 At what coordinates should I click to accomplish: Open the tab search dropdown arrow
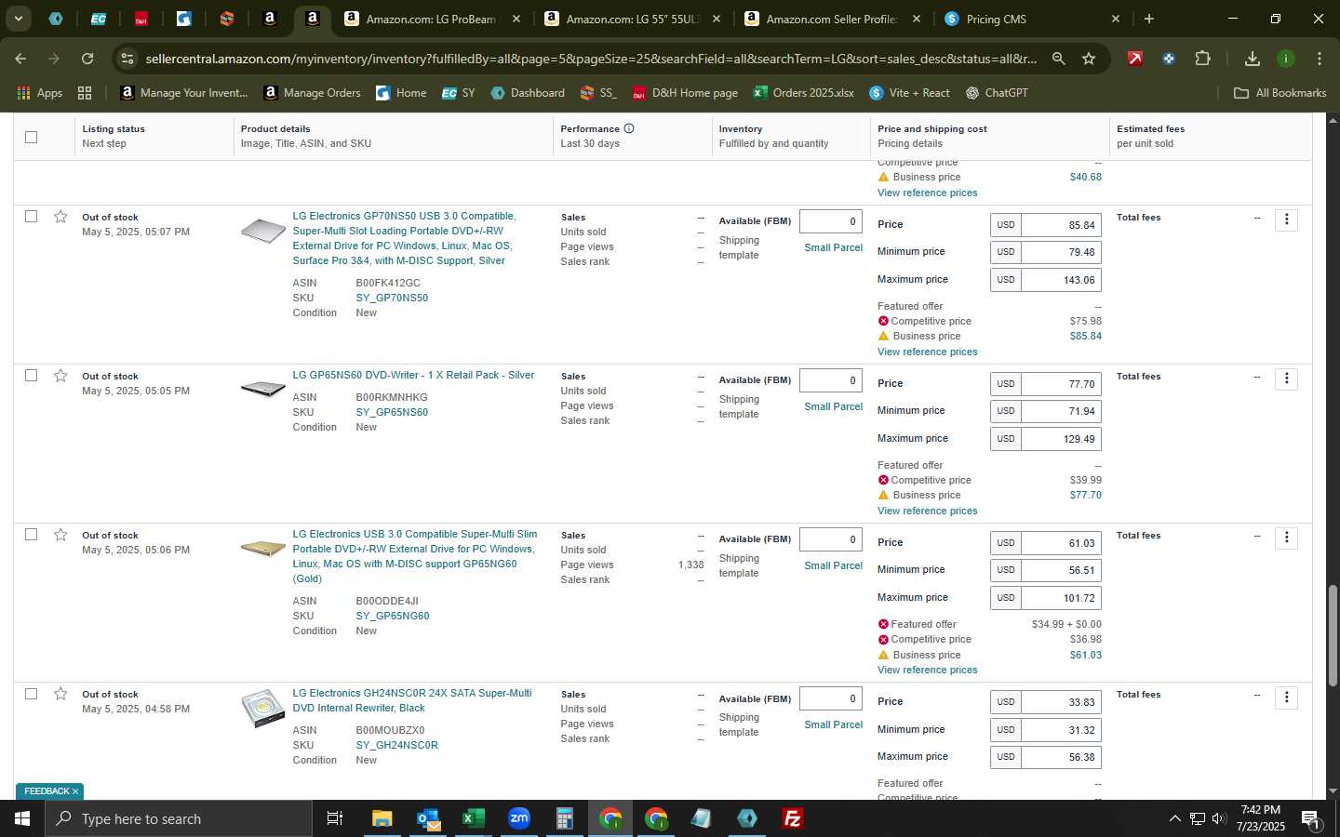[x=18, y=19]
